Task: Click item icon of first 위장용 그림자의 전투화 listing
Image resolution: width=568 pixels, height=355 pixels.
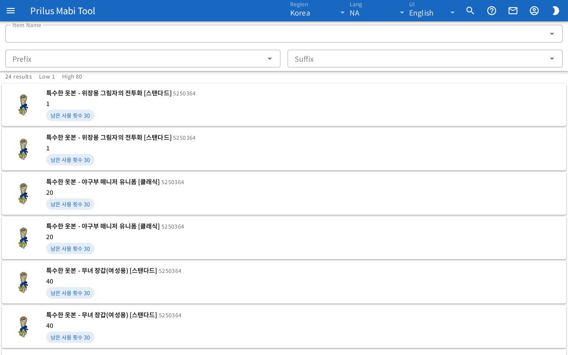Action: point(23,105)
